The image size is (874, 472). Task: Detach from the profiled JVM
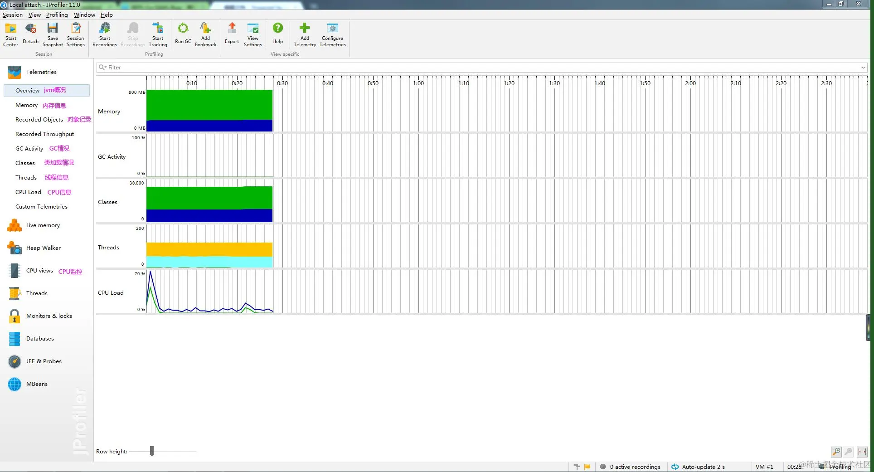tap(30, 34)
